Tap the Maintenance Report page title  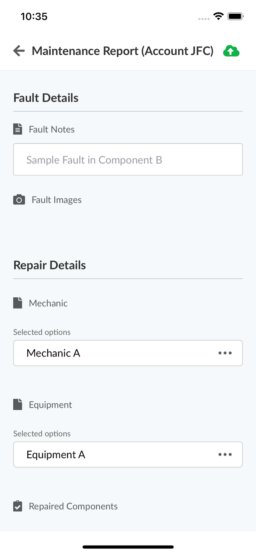pos(123,51)
